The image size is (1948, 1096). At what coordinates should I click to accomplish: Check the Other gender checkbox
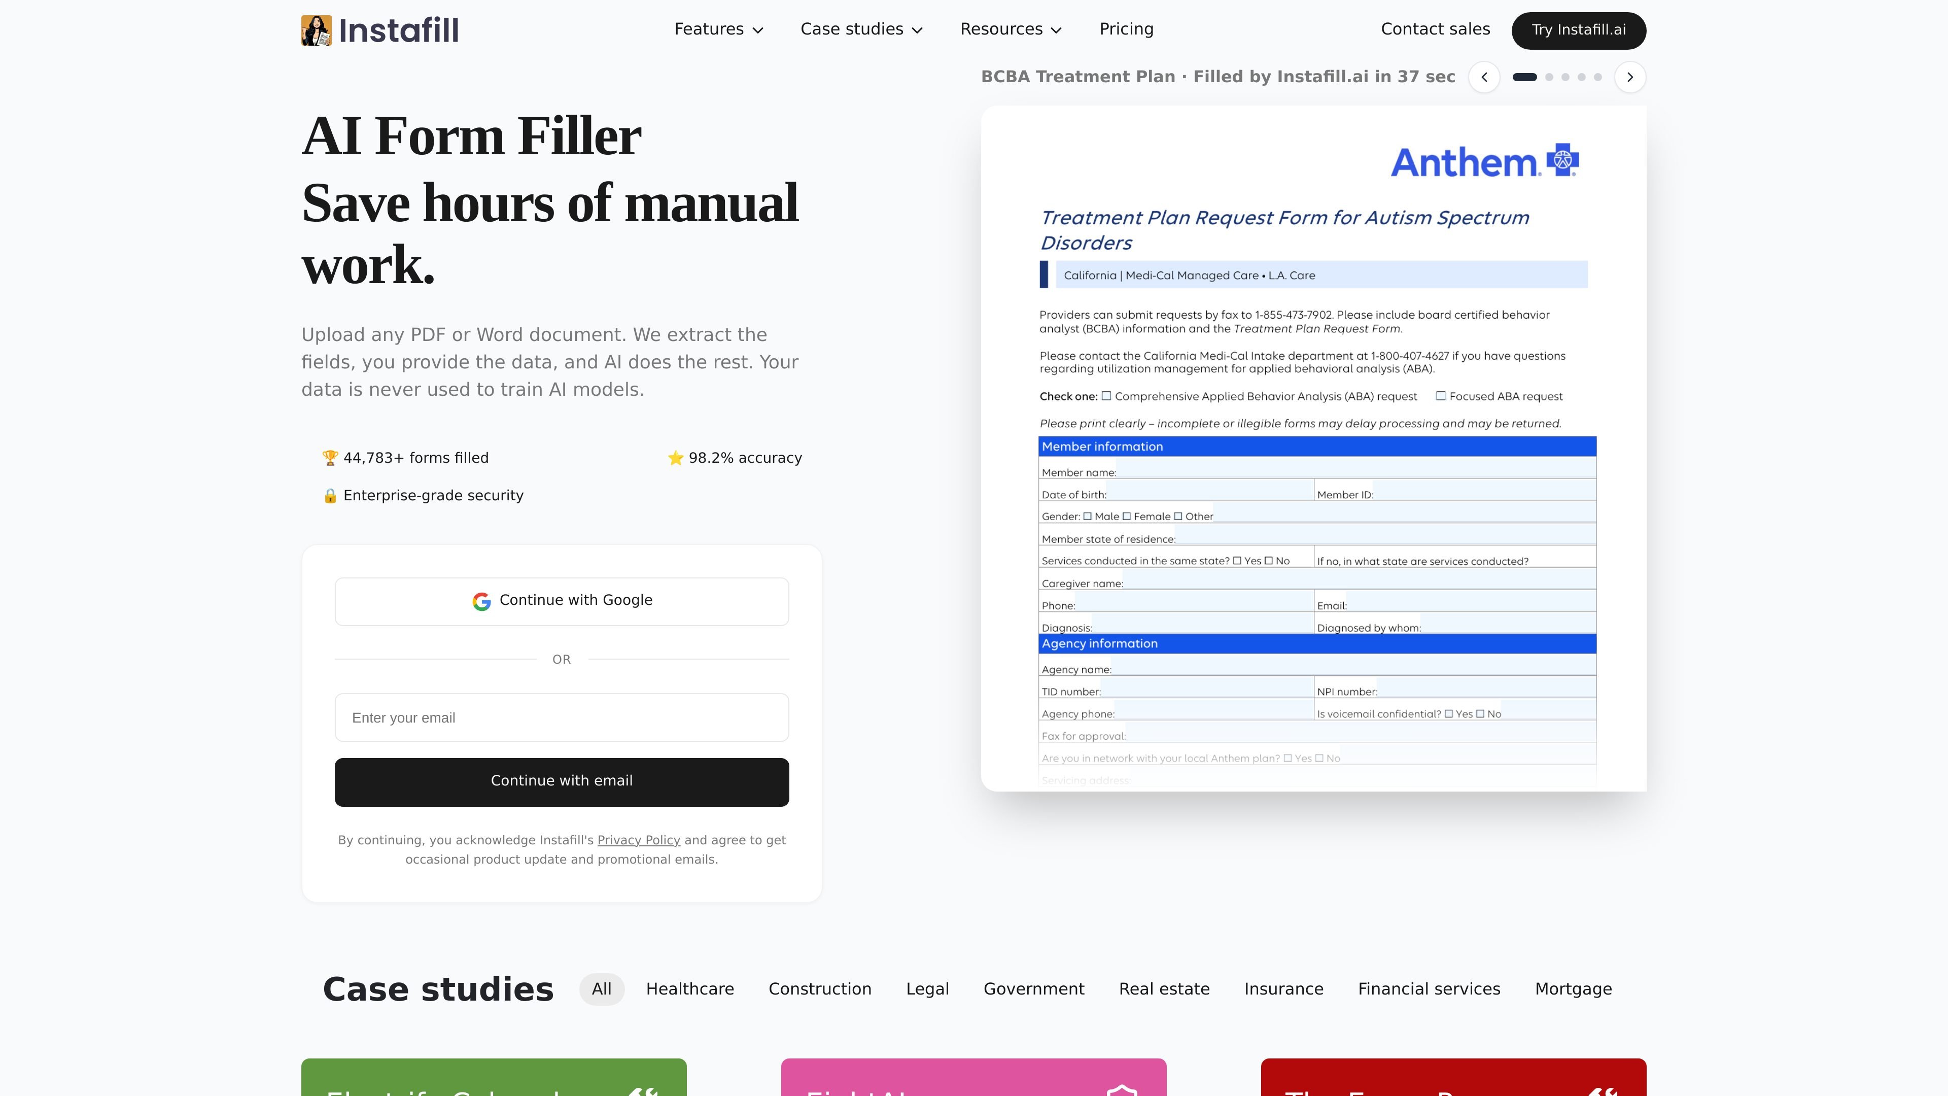coord(1178,517)
